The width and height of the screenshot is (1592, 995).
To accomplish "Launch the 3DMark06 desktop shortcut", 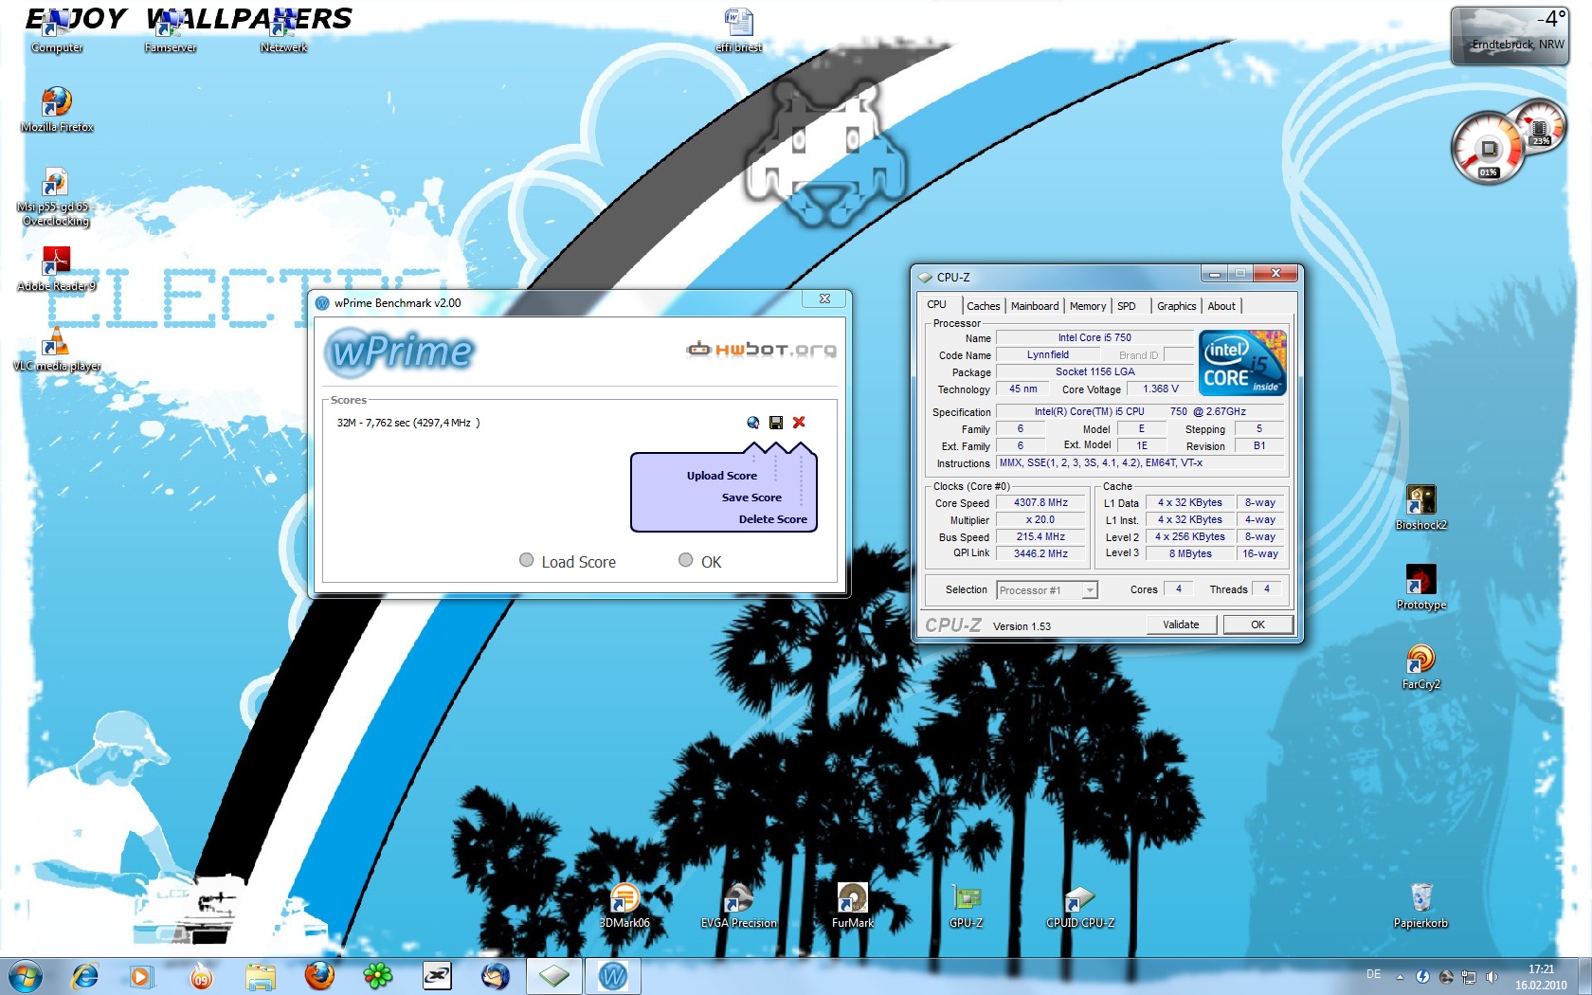I will click(624, 905).
